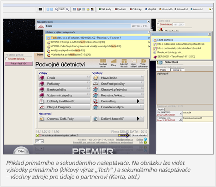Select Analýza výkyvů v obratech suggestion

pyautogui.click(x=98, y=50)
